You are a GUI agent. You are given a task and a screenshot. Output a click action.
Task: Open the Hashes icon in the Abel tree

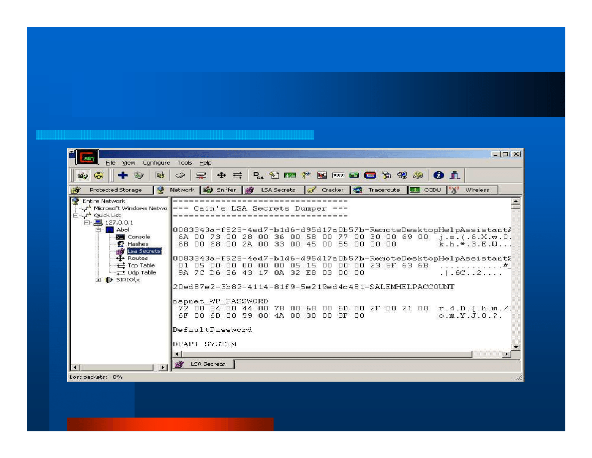click(x=120, y=244)
